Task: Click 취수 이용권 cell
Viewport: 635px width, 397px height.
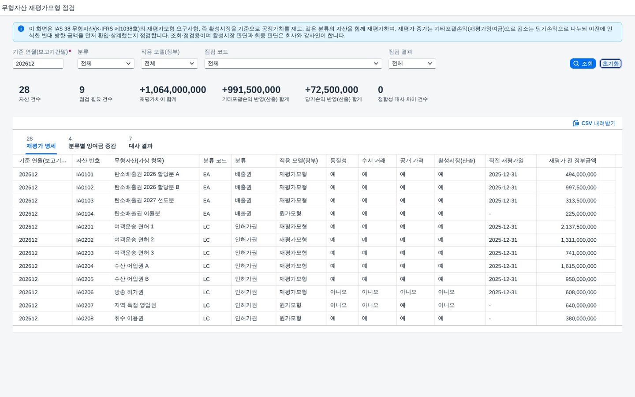Action: tap(155, 318)
